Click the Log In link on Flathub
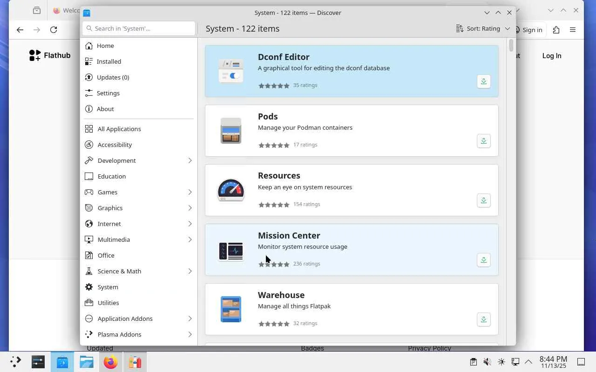The height and width of the screenshot is (372, 596). pyautogui.click(x=552, y=56)
